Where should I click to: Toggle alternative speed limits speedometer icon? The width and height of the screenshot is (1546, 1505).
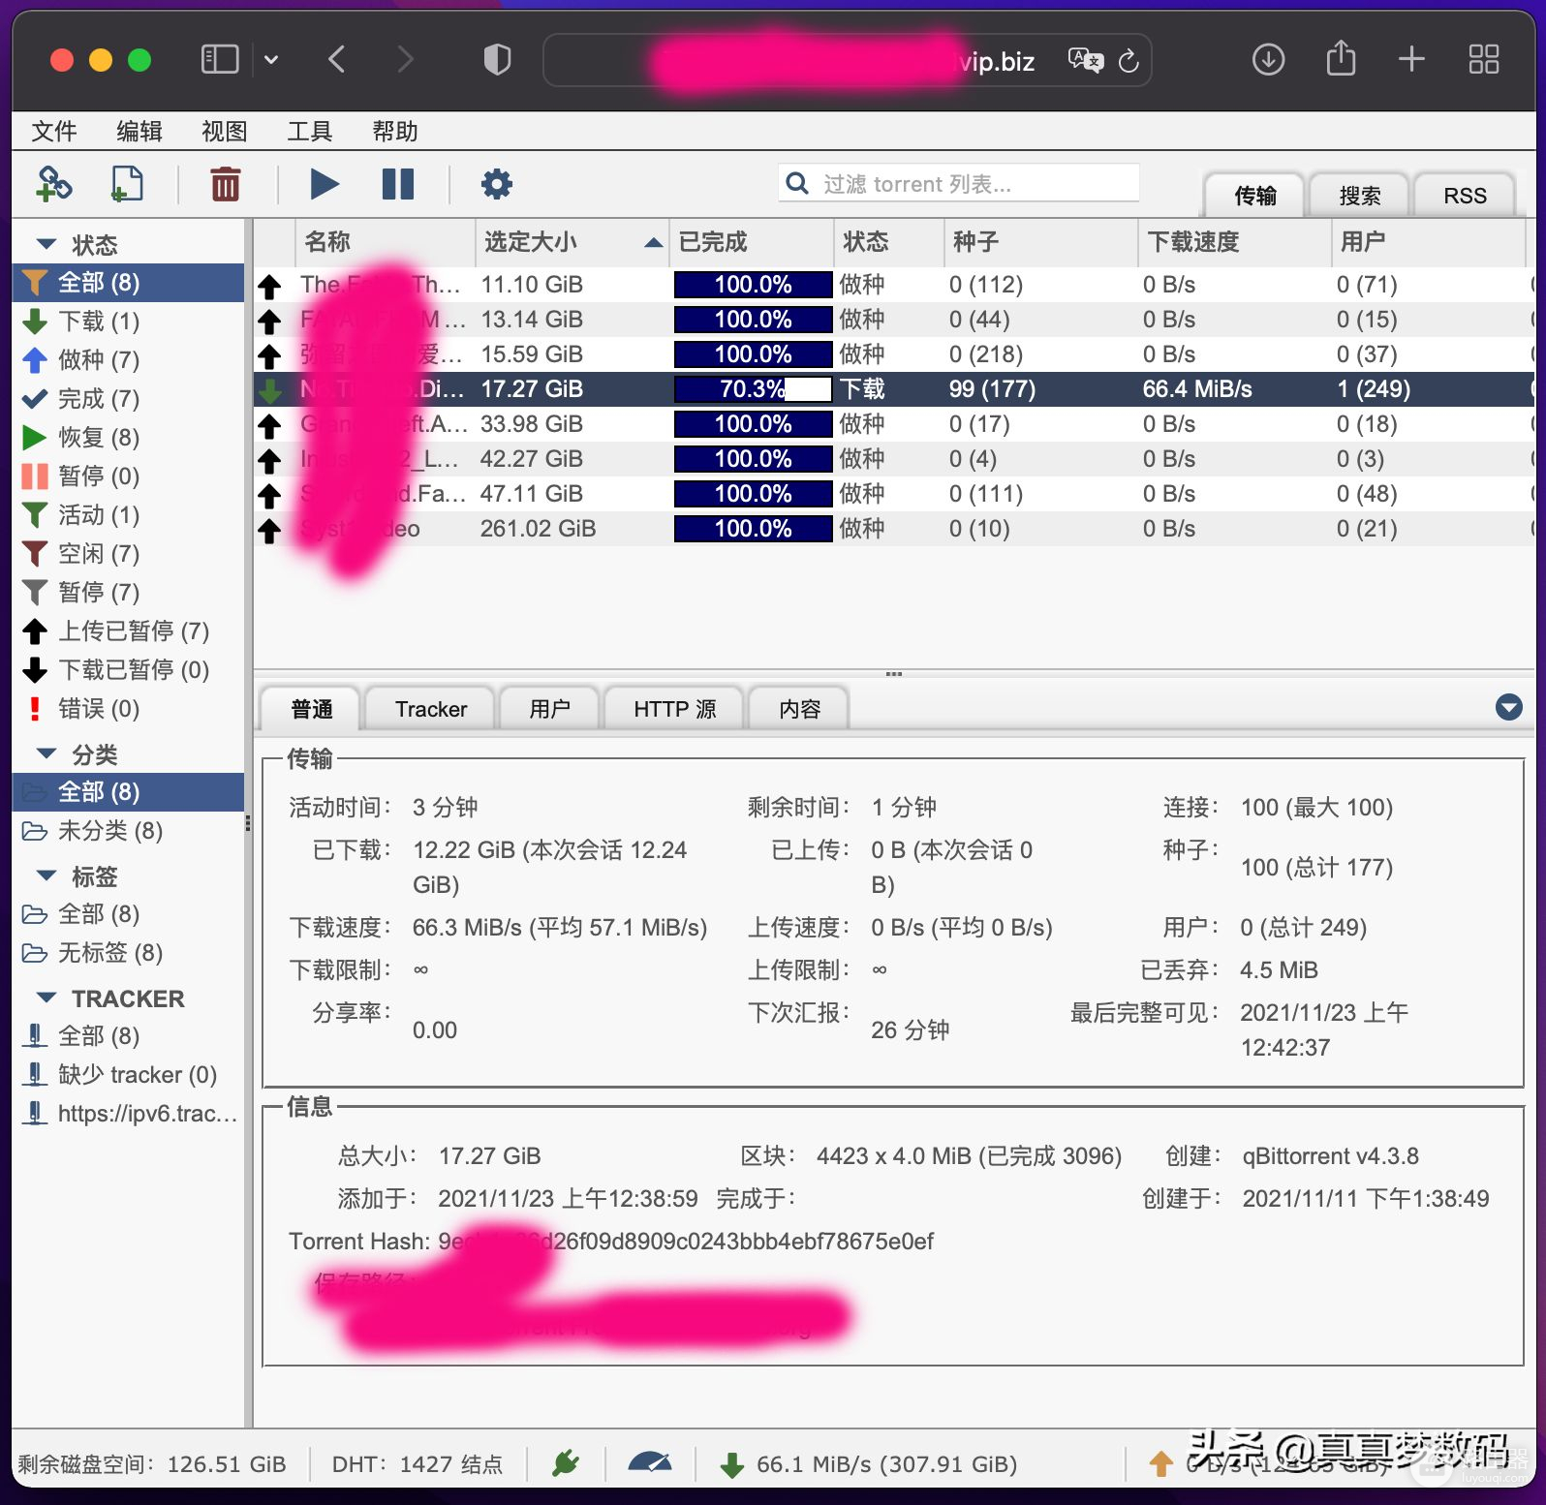tap(649, 1463)
